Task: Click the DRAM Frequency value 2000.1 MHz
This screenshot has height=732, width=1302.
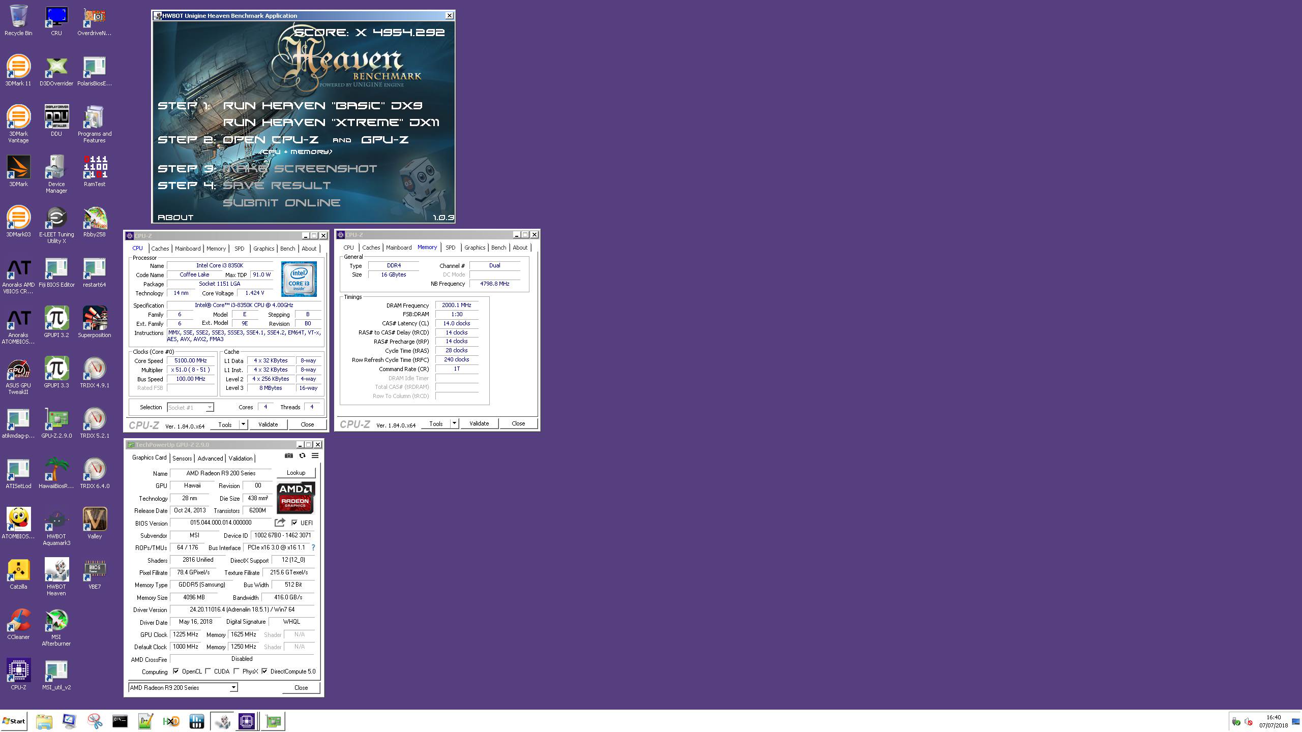Action: click(457, 305)
